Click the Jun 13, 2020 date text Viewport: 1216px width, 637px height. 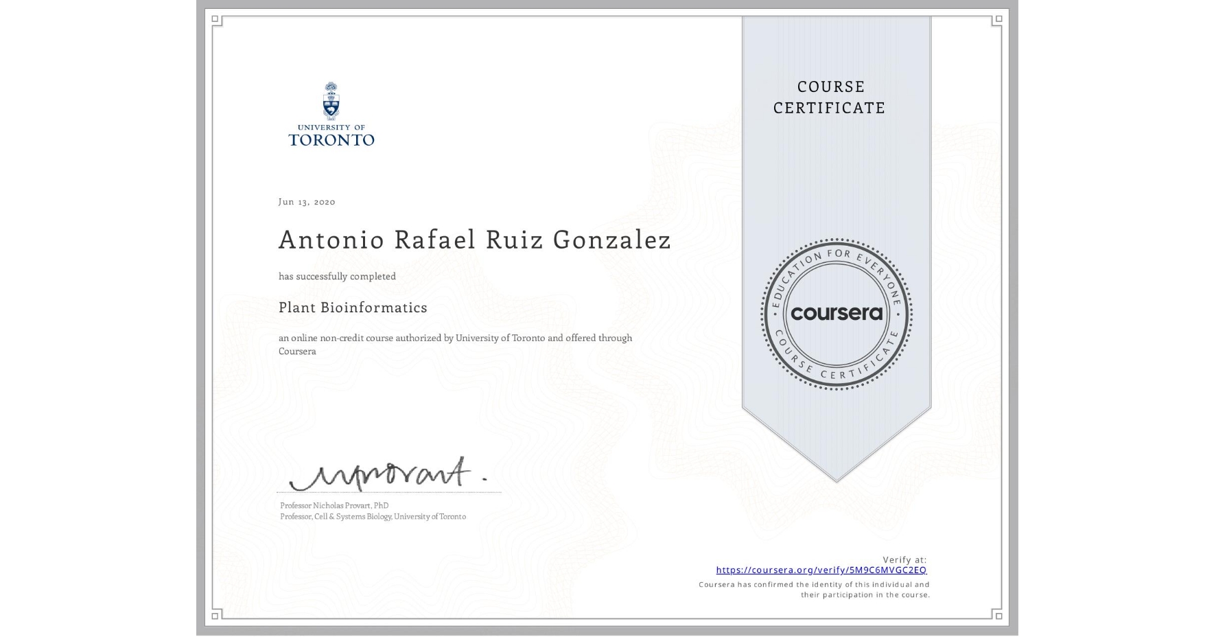306,202
